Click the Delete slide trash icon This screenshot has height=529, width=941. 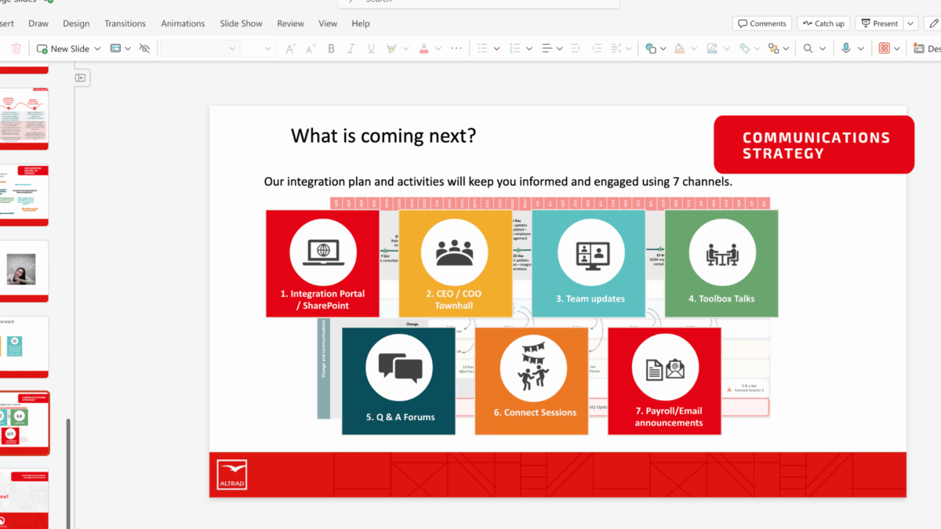click(16, 49)
